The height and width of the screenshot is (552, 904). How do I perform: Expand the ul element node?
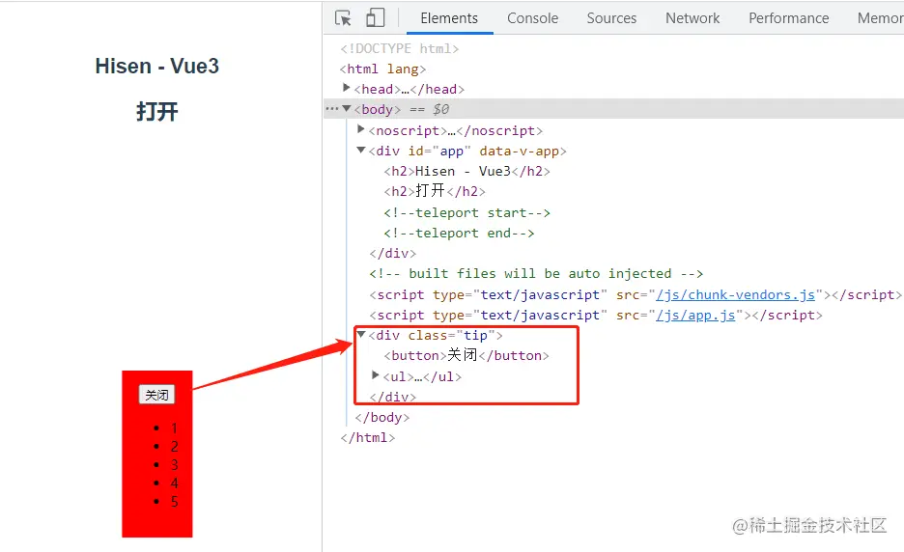(x=376, y=375)
